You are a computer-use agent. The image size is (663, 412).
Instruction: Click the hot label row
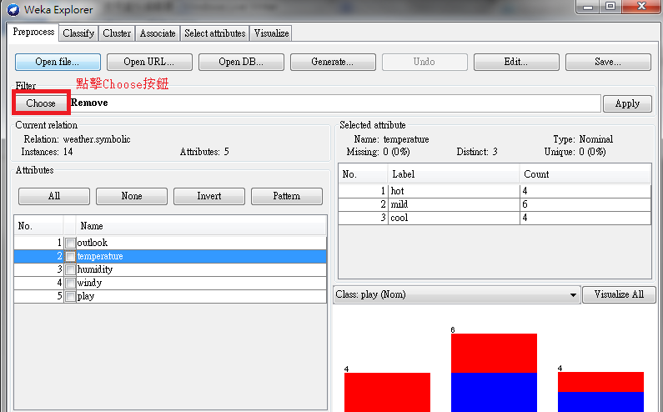495,191
